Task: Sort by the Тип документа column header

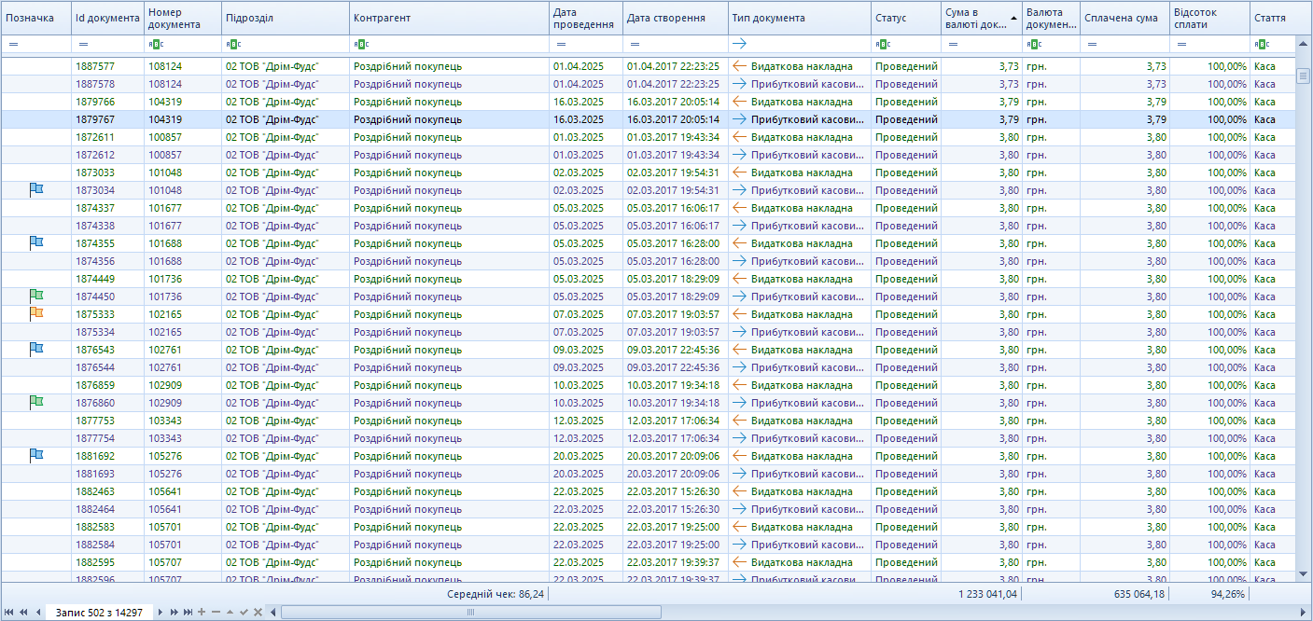Action: (x=799, y=18)
